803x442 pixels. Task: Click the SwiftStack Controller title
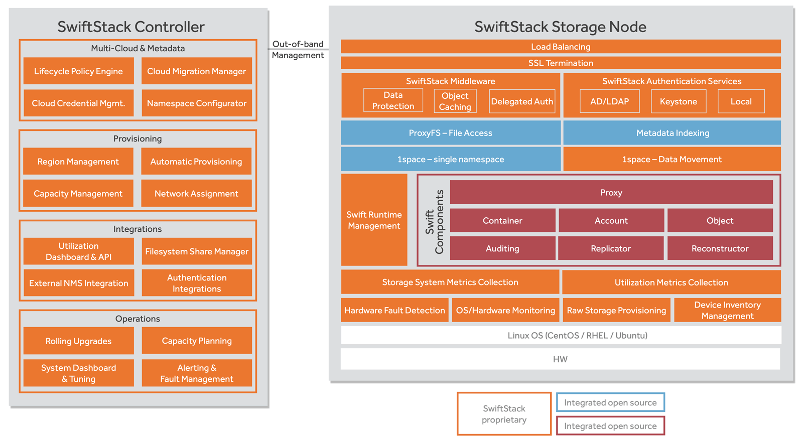coord(131,27)
